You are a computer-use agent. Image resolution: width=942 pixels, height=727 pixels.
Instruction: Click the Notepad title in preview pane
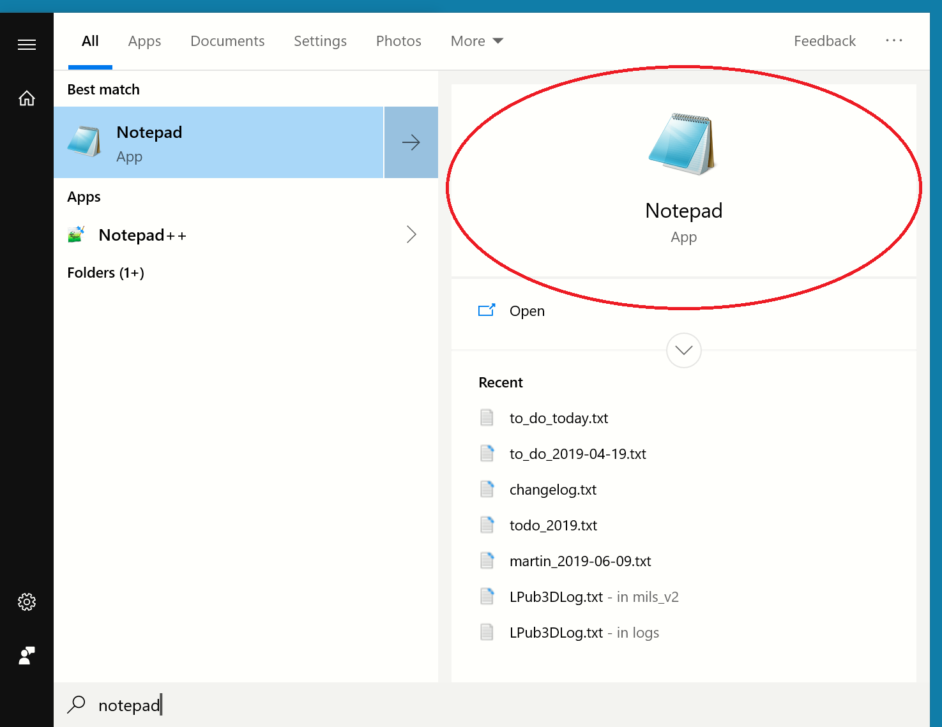point(683,211)
